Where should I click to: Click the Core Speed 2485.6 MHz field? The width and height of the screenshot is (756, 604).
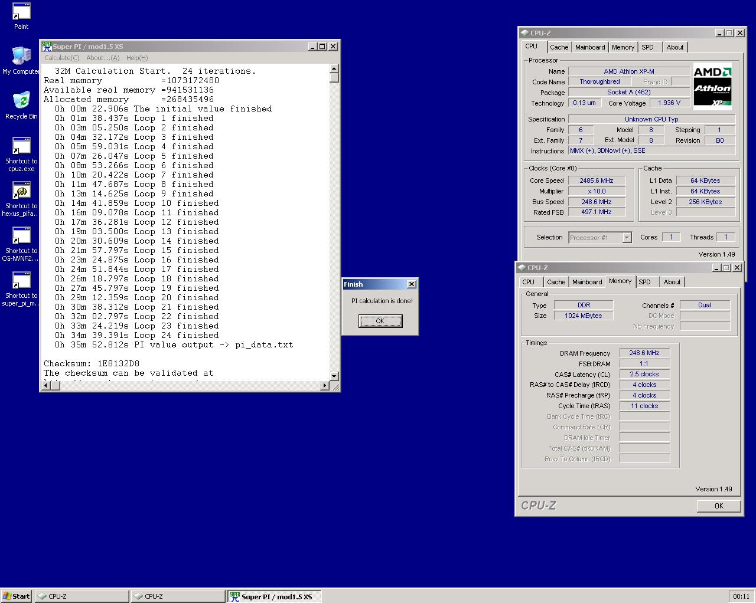(597, 180)
